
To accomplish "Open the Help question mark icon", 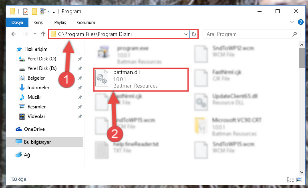I will click(300, 22).
